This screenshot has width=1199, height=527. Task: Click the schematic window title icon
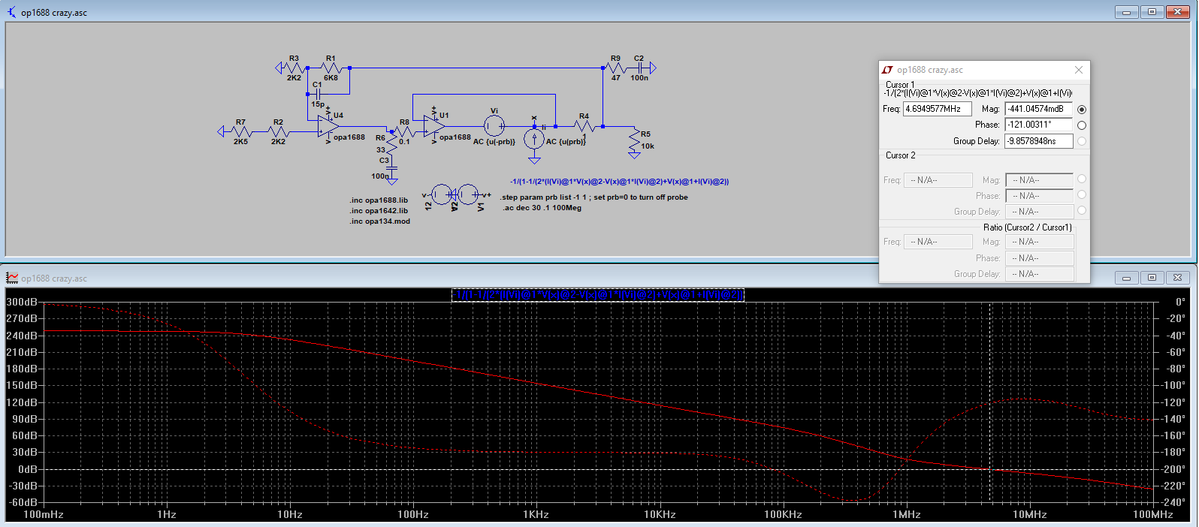click(11, 12)
